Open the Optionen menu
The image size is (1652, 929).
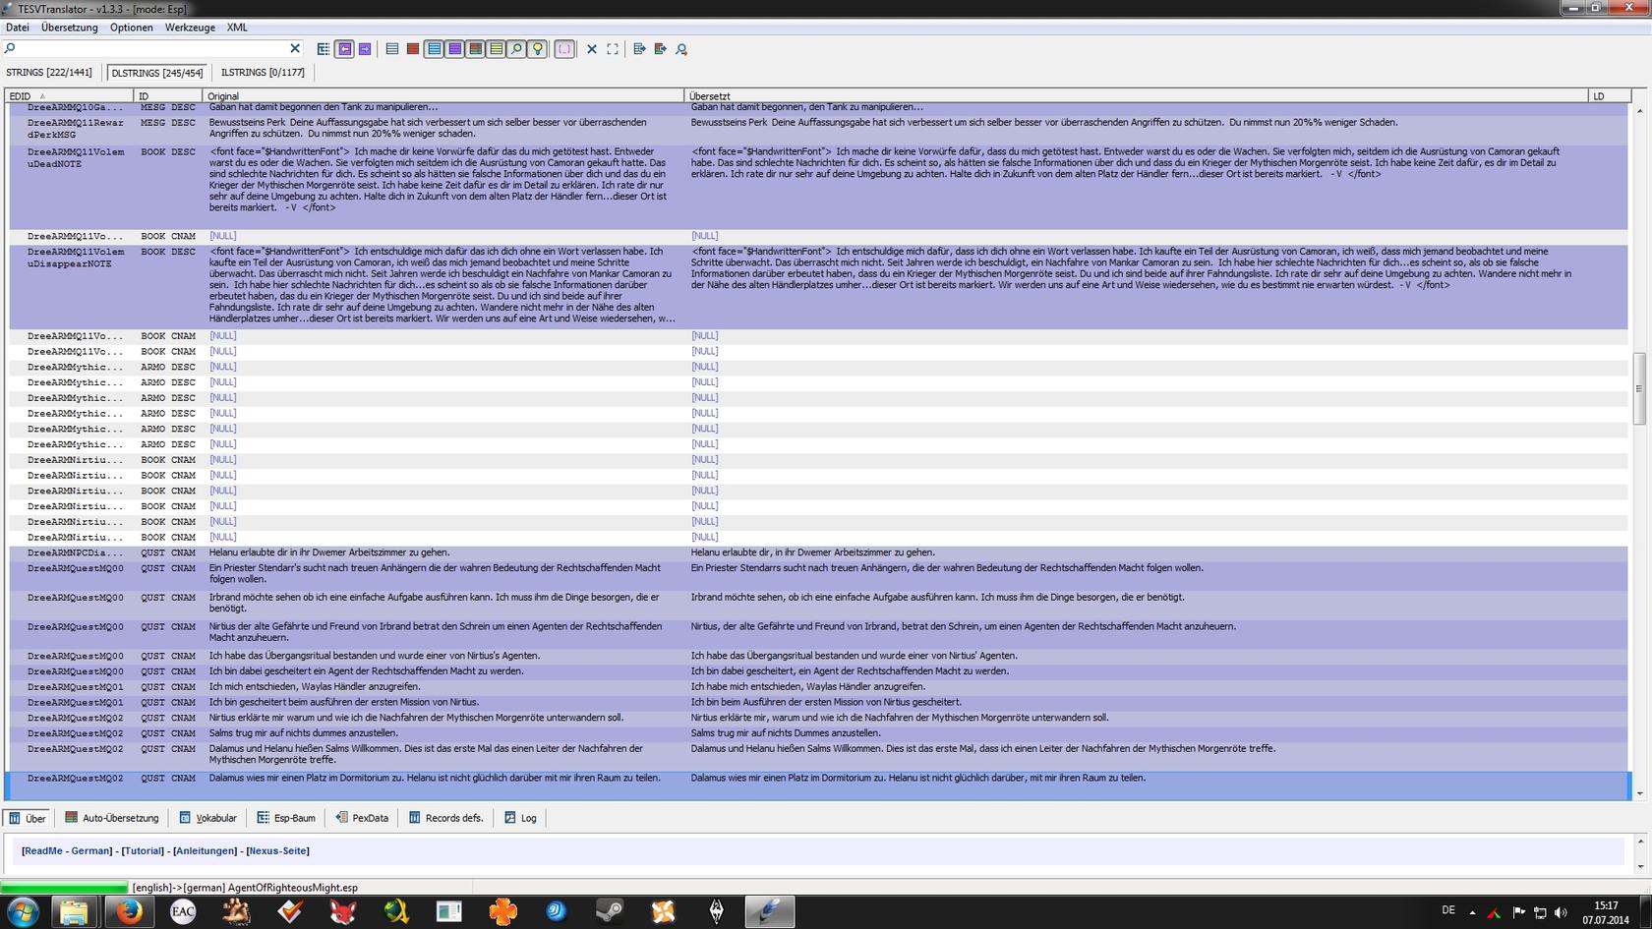coord(131,28)
